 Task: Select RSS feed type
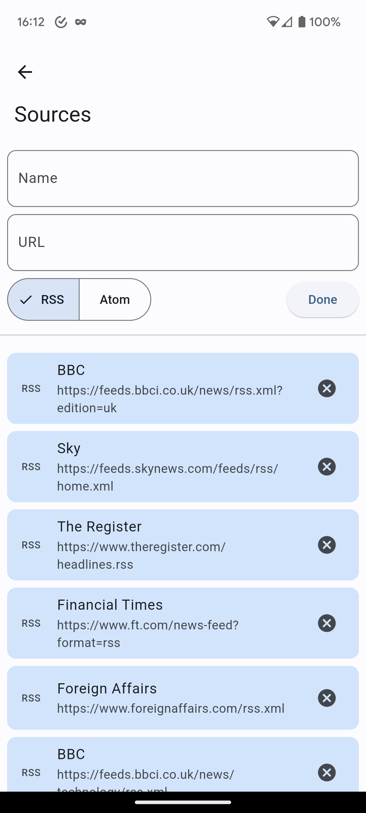coord(43,299)
